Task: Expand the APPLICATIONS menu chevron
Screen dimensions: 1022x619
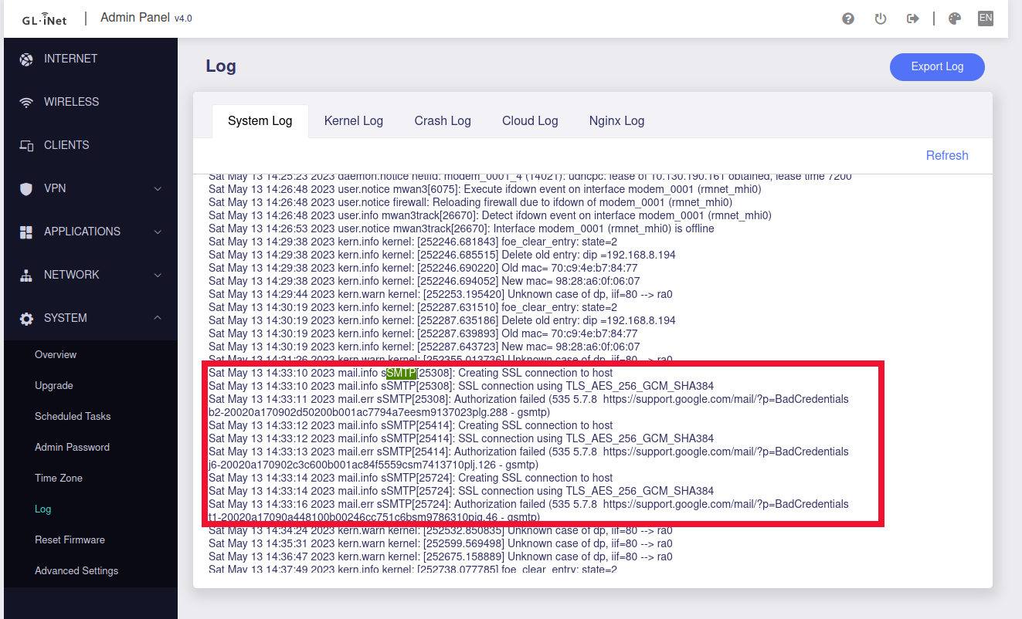Action: click(158, 232)
